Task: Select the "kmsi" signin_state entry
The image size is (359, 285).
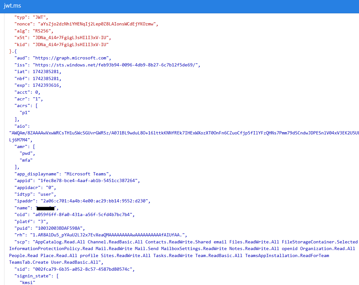Action: [x=27, y=282]
